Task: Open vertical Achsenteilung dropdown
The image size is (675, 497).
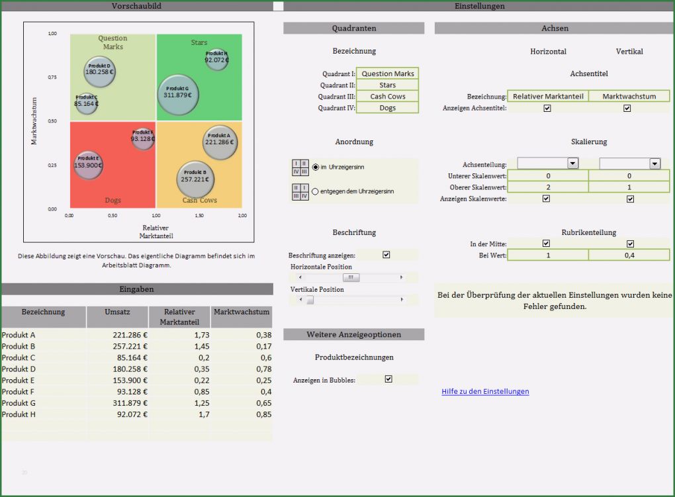Action: [x=654, y=163]
